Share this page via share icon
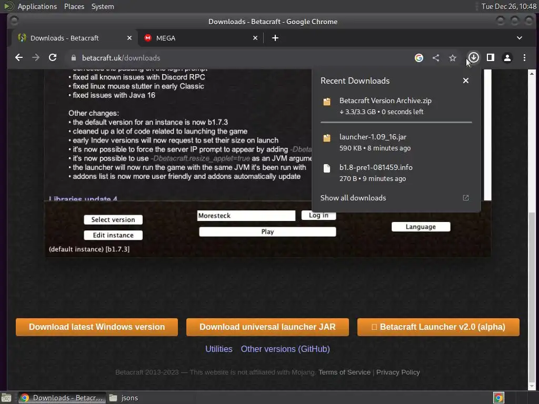Screen dimensions: 539x404 (436, 58)
